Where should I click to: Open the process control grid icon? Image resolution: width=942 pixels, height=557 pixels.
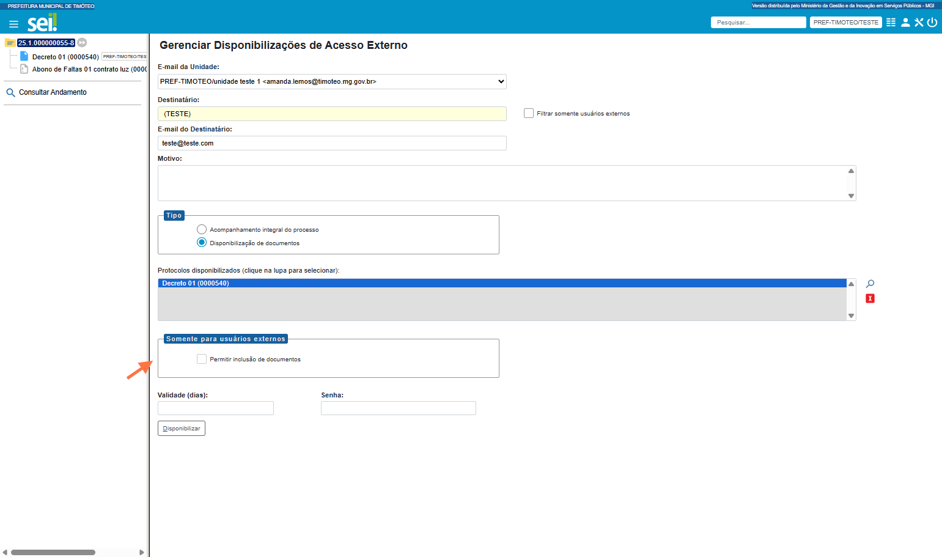(x=891, y=23)
